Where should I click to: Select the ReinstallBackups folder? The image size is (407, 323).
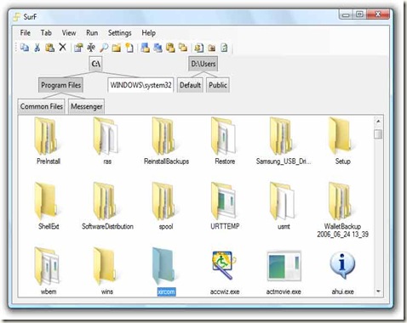[x=166, y=141]
